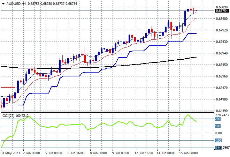
Task: Click the 0.64490 price axis value
Action: (x=222, y=111)
